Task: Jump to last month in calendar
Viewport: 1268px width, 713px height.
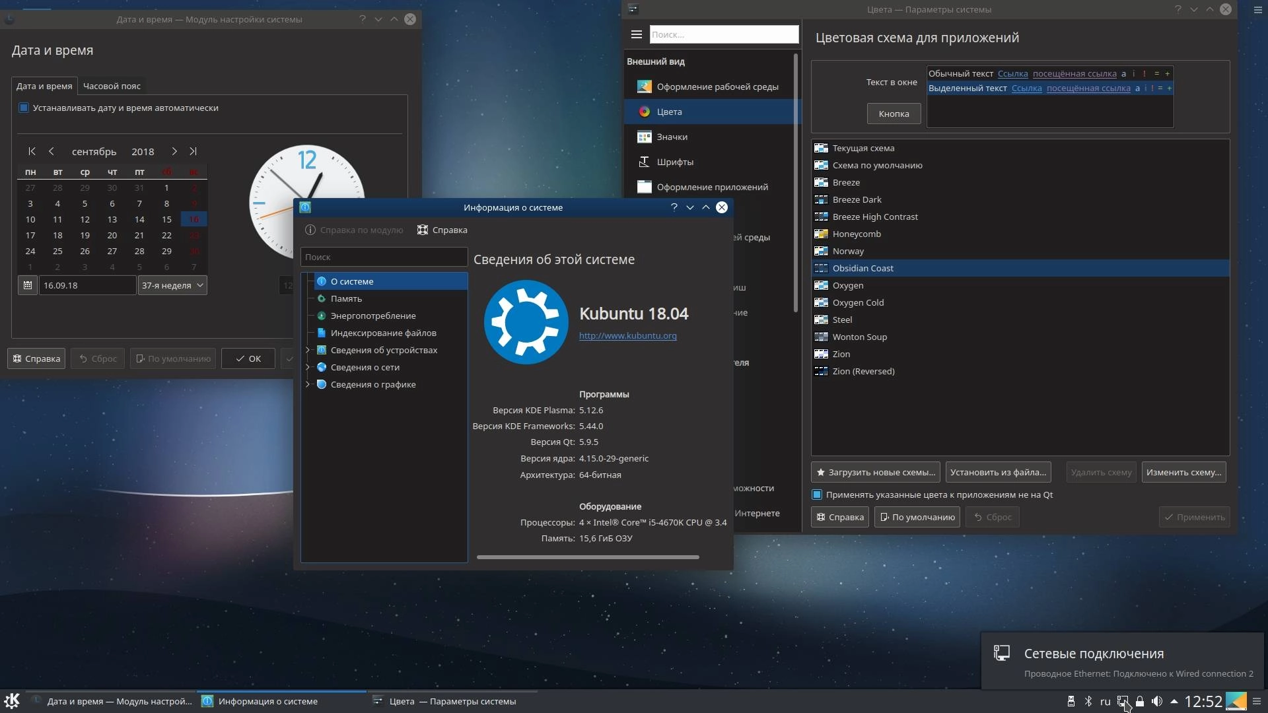Action: 193,151
